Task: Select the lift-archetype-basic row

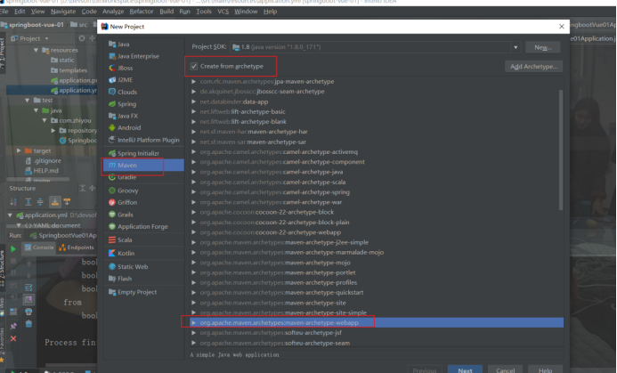Action: click(377, 112)
